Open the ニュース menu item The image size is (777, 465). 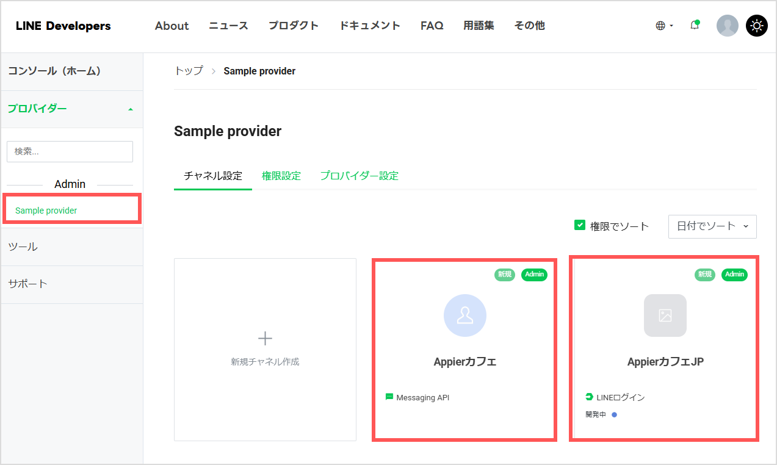tap(228, 26)
